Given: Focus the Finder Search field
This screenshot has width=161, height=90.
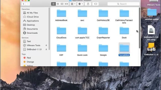Looking at the screenshot, I should [x=124, y=4].
